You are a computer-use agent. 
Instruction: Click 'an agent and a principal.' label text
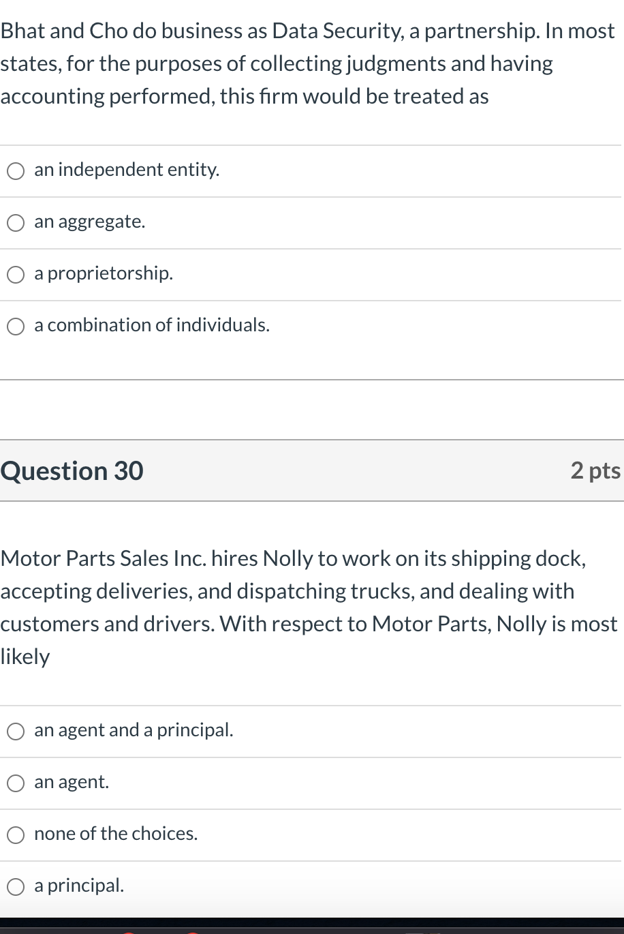pos(134,730)
